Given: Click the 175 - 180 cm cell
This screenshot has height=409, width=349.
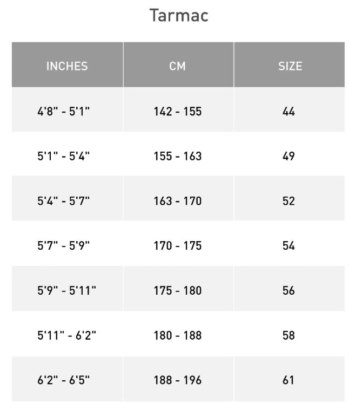Looking at the screenshot, I should 177,290.
